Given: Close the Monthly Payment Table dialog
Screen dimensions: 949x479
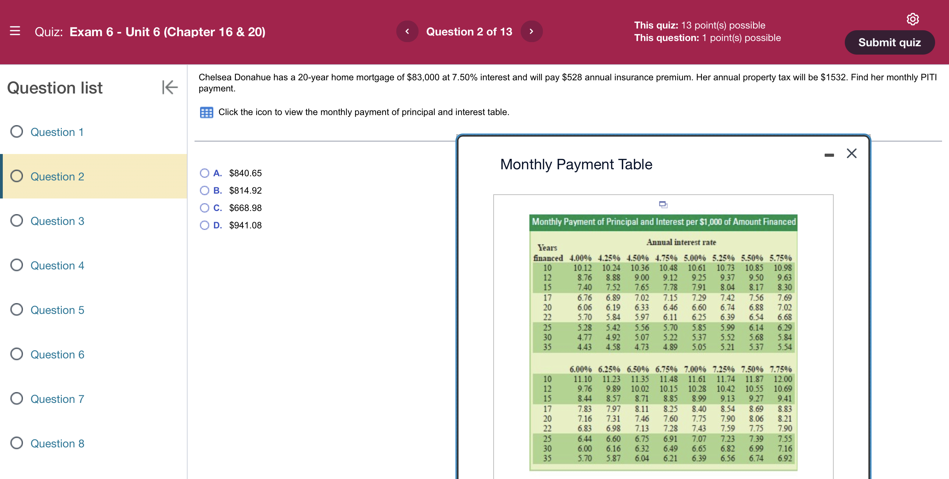Looking at the screenshot, I should click(x=852, y=154).
